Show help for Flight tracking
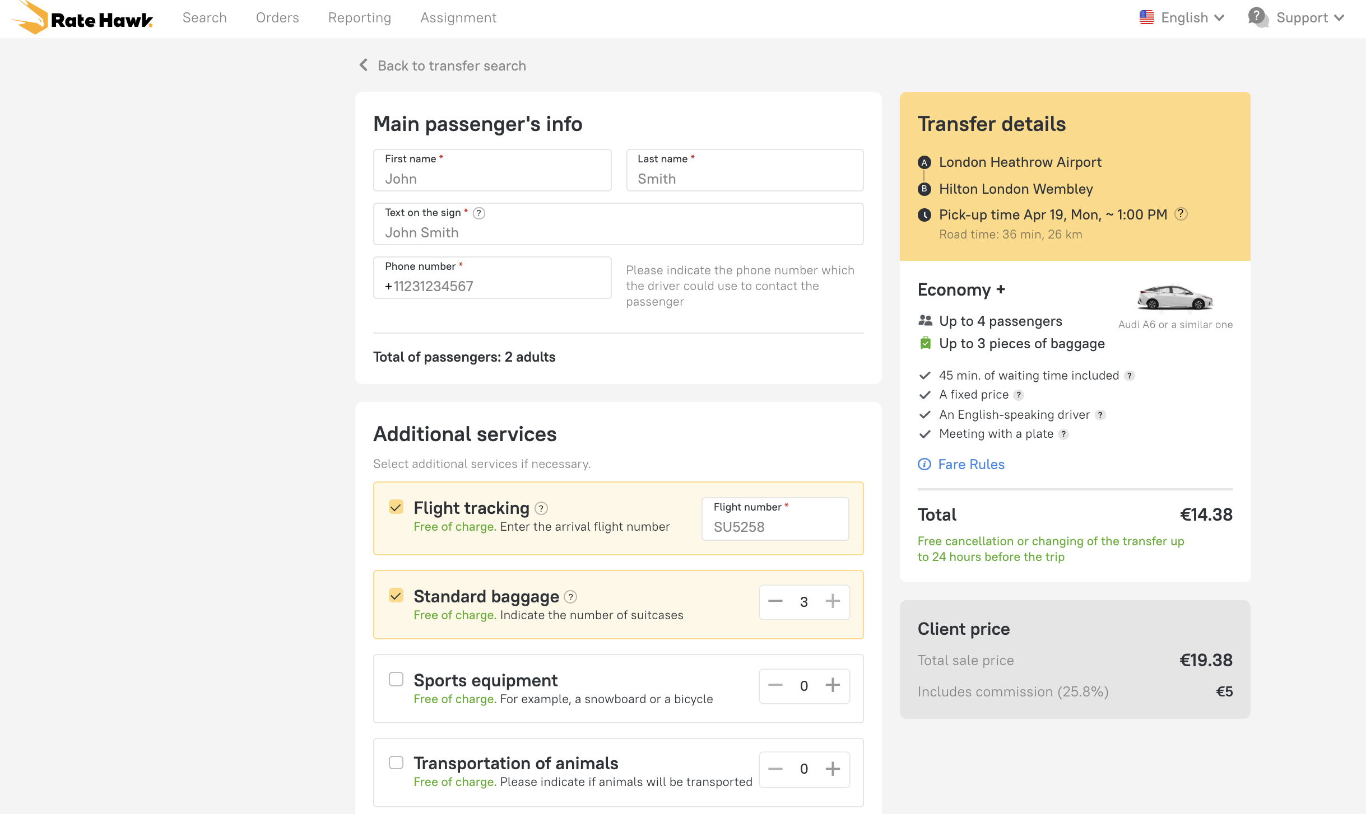The height and width of the screenshot is (814, 1366). tap(541, 508)
